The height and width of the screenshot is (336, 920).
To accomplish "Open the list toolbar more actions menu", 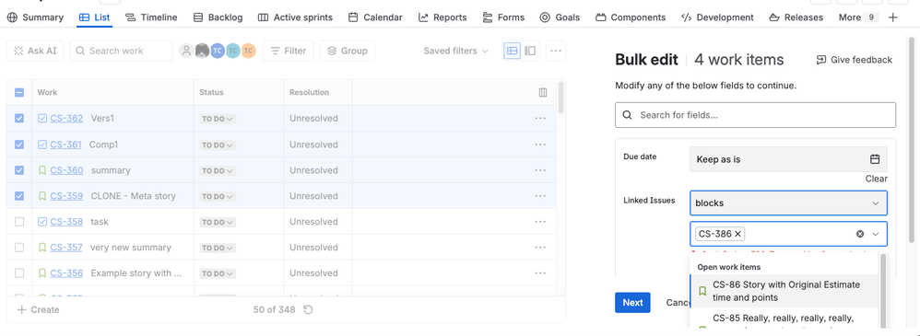I will point(556,51).
